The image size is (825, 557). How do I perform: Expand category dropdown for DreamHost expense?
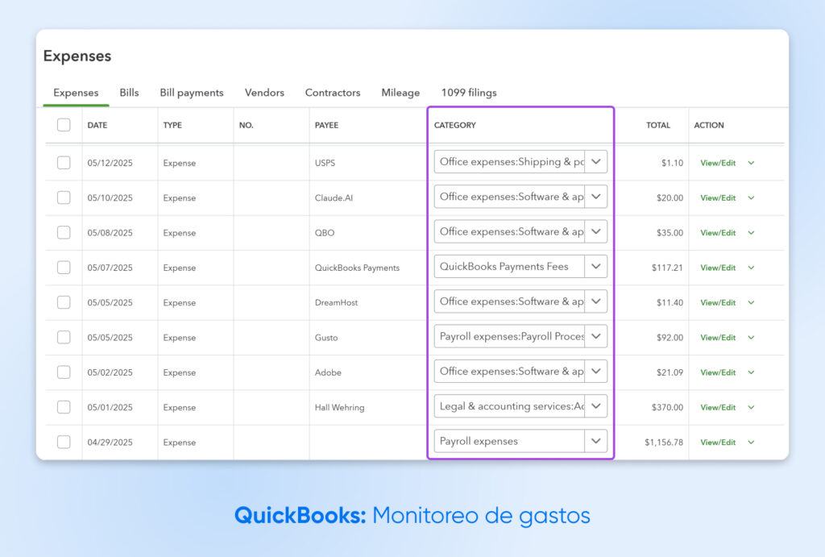(x=595, y=301)
